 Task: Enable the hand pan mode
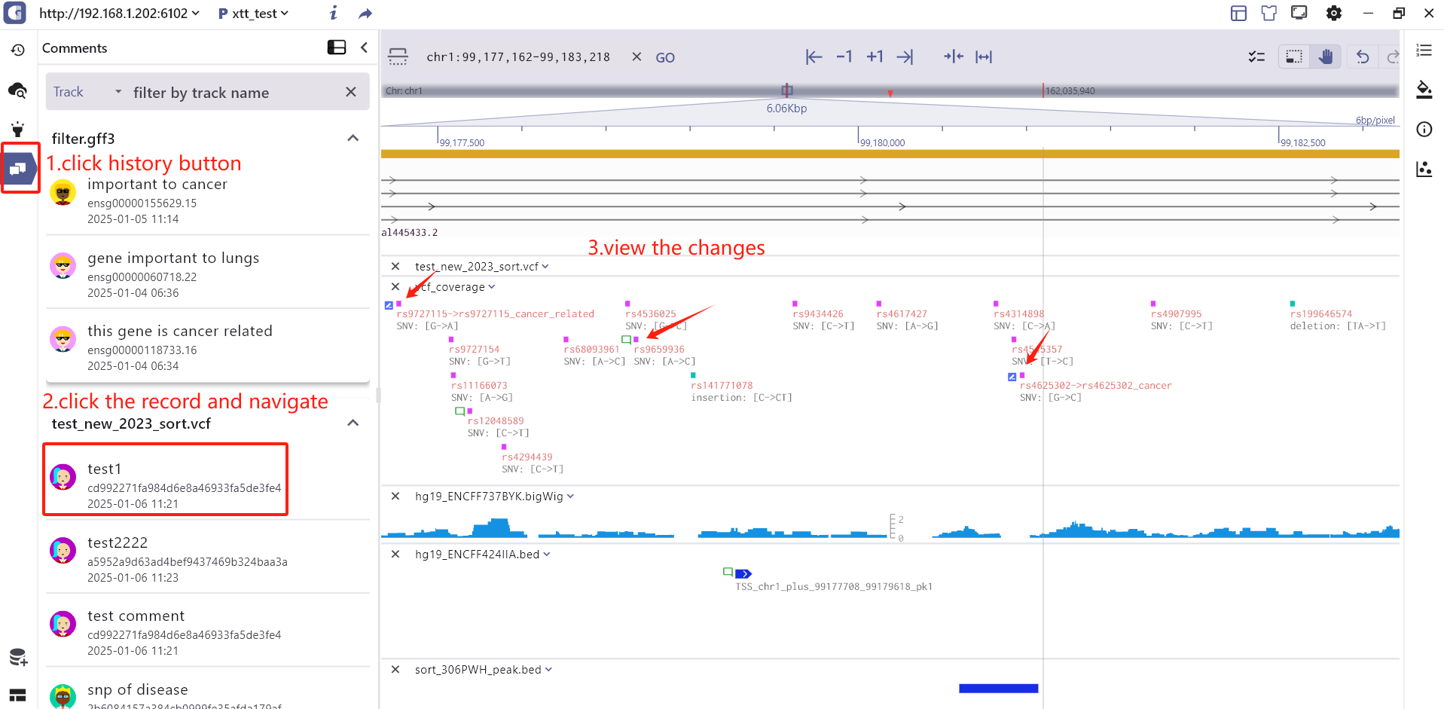(1326, 57)
